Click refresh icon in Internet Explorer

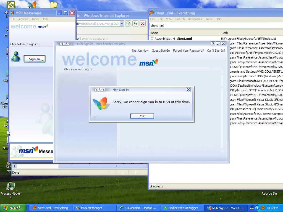click(x=135, y=24)
